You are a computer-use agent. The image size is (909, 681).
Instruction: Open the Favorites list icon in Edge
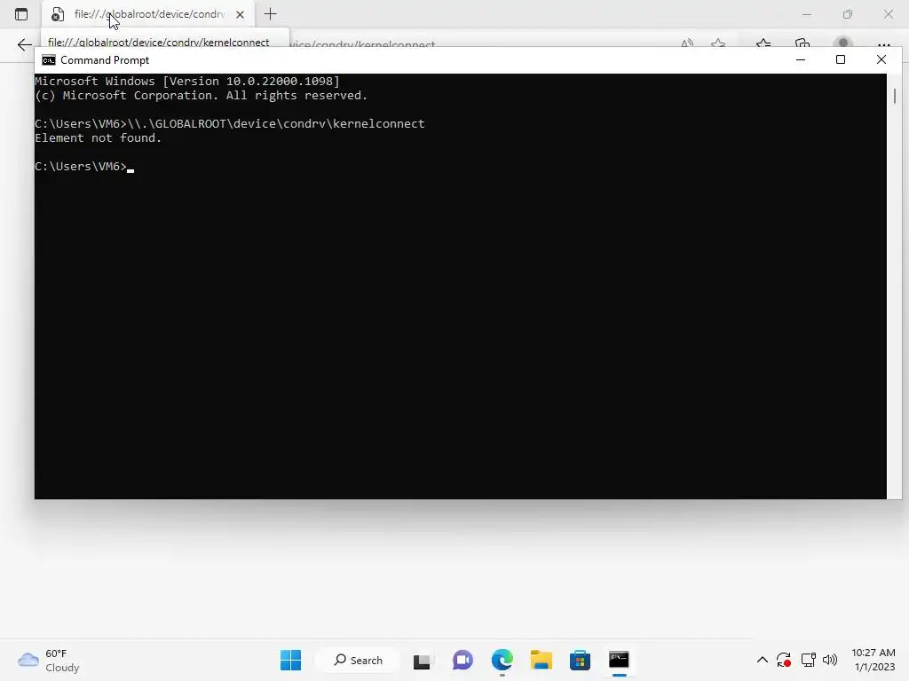[x=763, y=43]
